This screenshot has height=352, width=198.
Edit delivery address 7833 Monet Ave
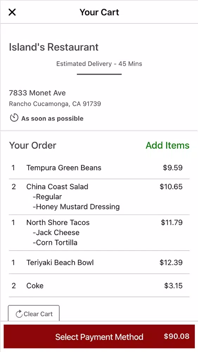tap(37, 93)
